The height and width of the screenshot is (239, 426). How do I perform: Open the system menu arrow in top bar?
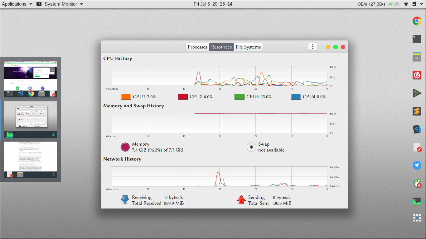pos(421,4)
